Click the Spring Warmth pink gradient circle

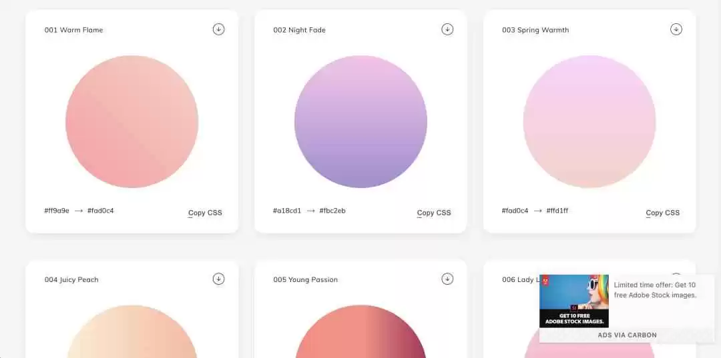pyautogui.click(x=589, y=121)
